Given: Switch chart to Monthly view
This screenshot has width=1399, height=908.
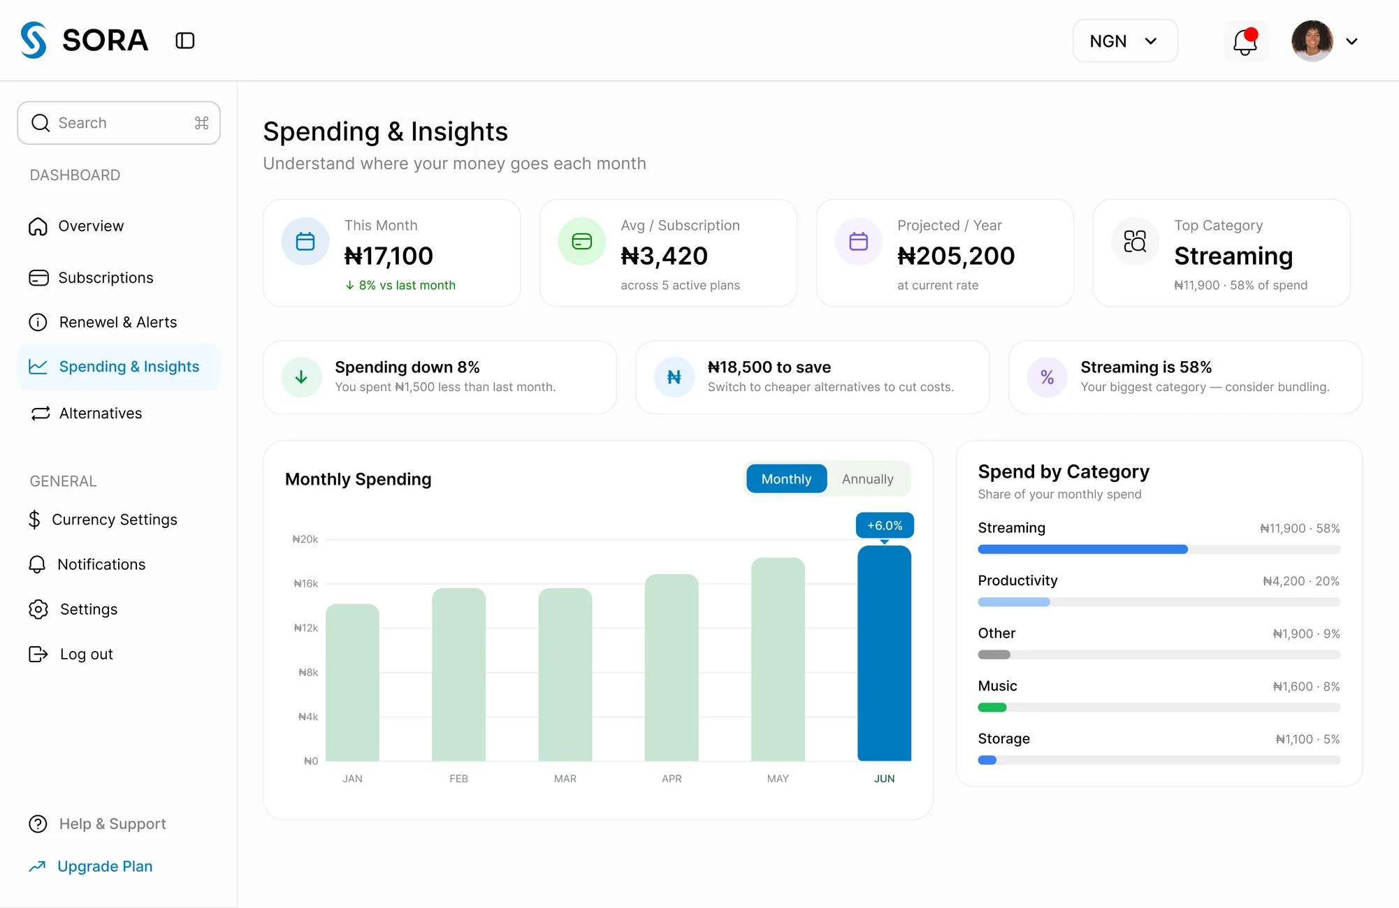Looking at the screenshot, I should click(786, 479).
